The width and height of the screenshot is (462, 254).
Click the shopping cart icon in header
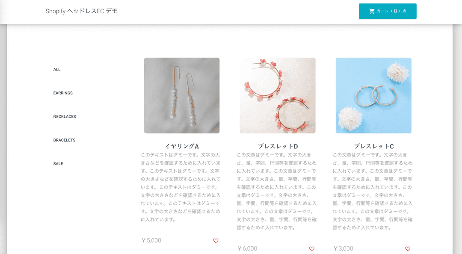coord(372,11)
